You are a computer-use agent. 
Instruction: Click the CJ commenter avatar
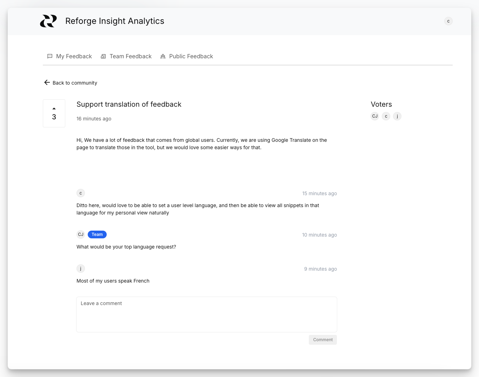(81, 234)
